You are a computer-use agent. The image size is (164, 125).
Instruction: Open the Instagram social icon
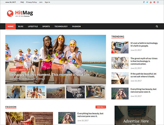click(x=158, y=2)
